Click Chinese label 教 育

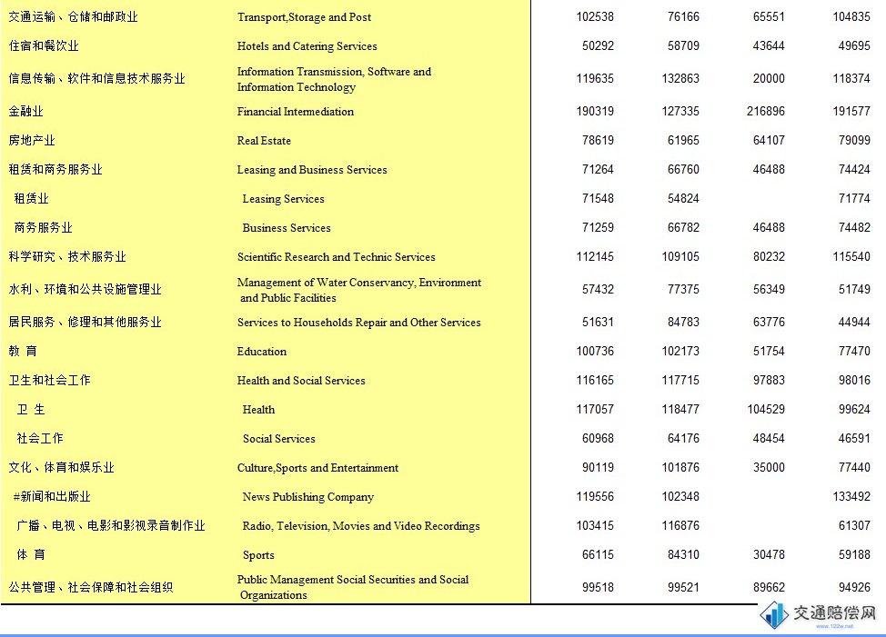[23, 351]
